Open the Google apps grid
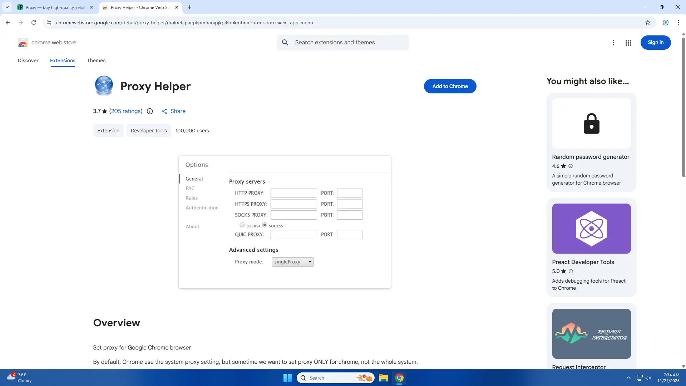Image resolution: width=686 pixels, height=386 pixels. click(628, 43)
